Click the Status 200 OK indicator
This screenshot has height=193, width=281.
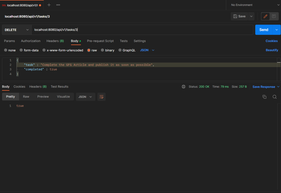(x=199, y=87)
